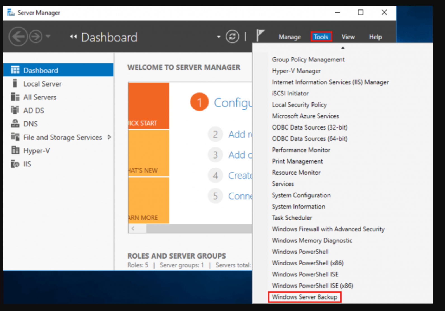The image size is (445, 311).
Task: Open the Manage menu
Action: pyautogui.click(x=290, y=37)
